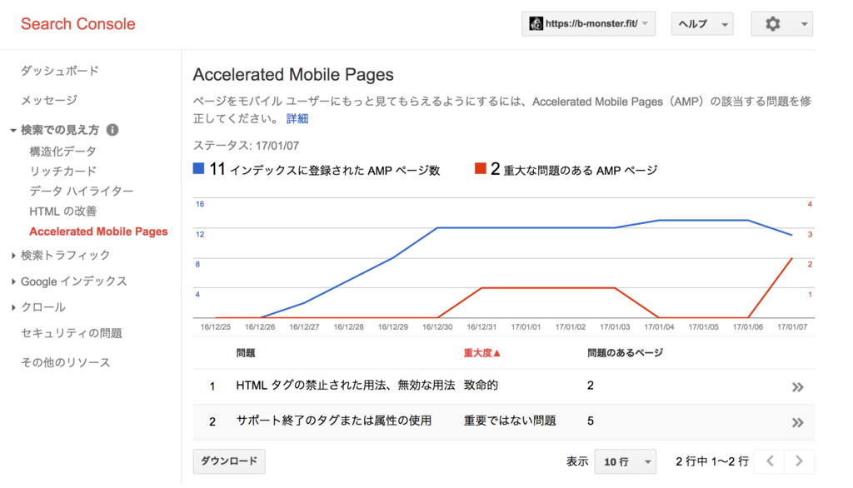Image resolution: width=853 pixels, height=488 pixels.
Task: Click the blue indexed AMP pages legend swatch
Action: pyautogui.click(x=198, y=169)
